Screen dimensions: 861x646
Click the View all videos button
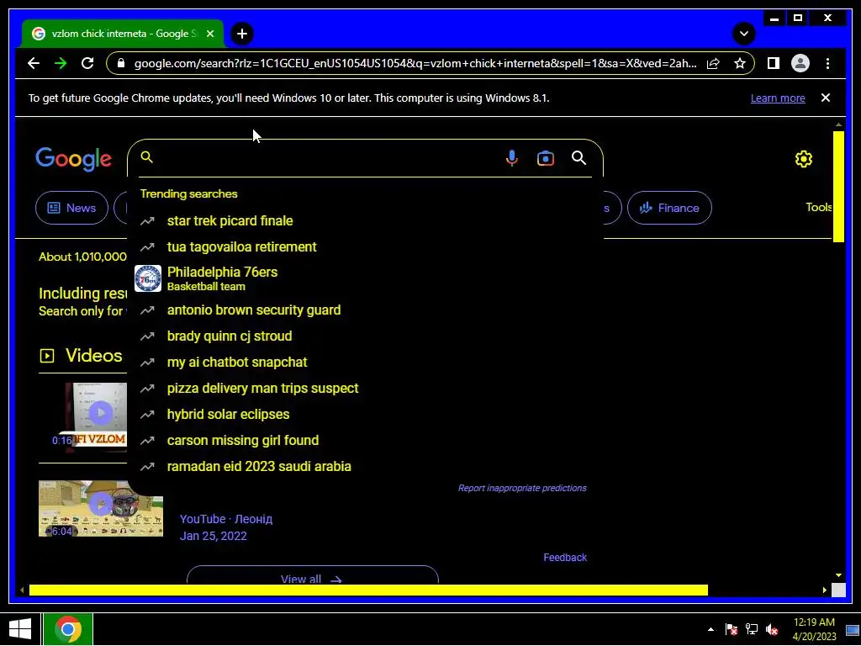[x=313, y=575]
